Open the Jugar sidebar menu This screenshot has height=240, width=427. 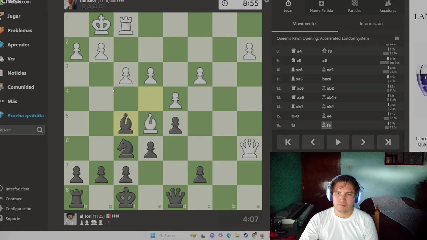[x=13, y=16]
